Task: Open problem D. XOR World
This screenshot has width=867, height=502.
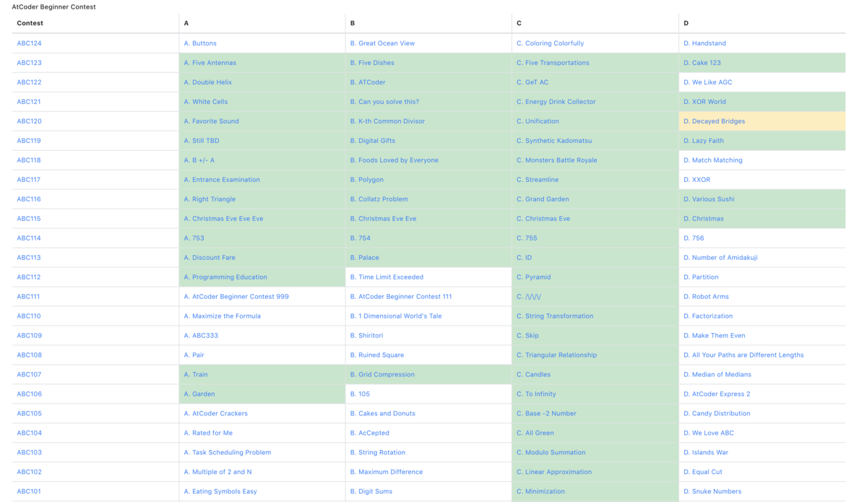Action: 704,102
